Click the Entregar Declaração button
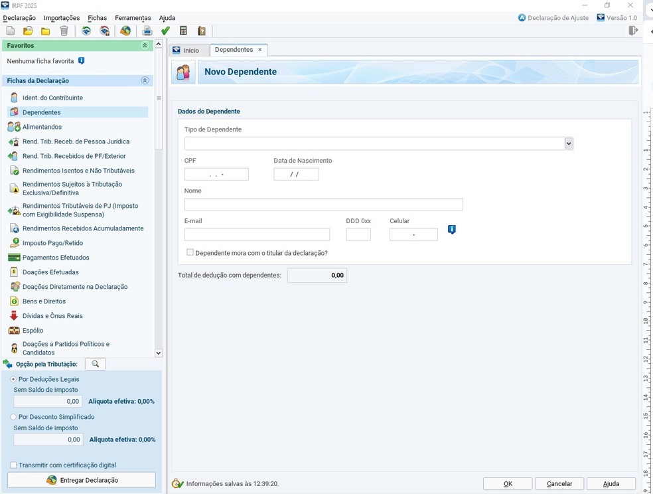653x494 pixels. click(82, 480)
